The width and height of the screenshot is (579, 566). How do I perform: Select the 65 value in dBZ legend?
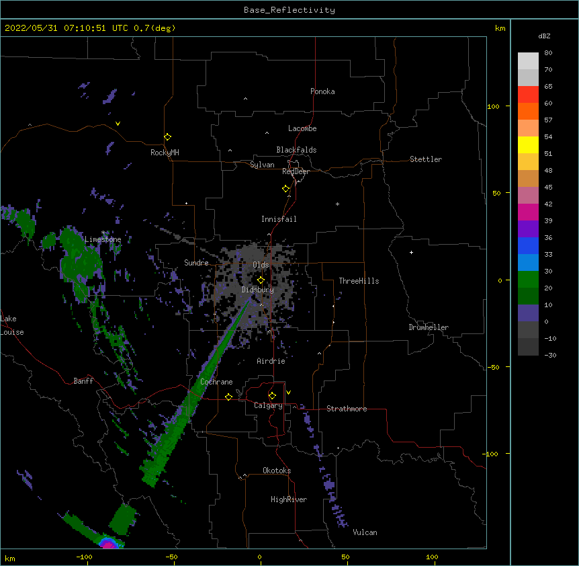tap(548, 86)
